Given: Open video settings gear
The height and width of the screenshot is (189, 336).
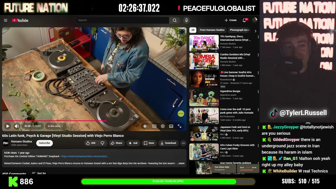Looking at the screenshot, I should pyautogui.click(x=163, y=126).
